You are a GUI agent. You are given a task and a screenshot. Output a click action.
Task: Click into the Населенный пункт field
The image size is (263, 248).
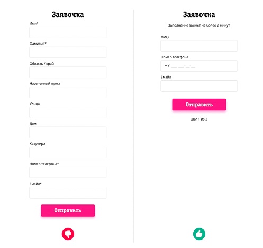click(x=68, y=92)
